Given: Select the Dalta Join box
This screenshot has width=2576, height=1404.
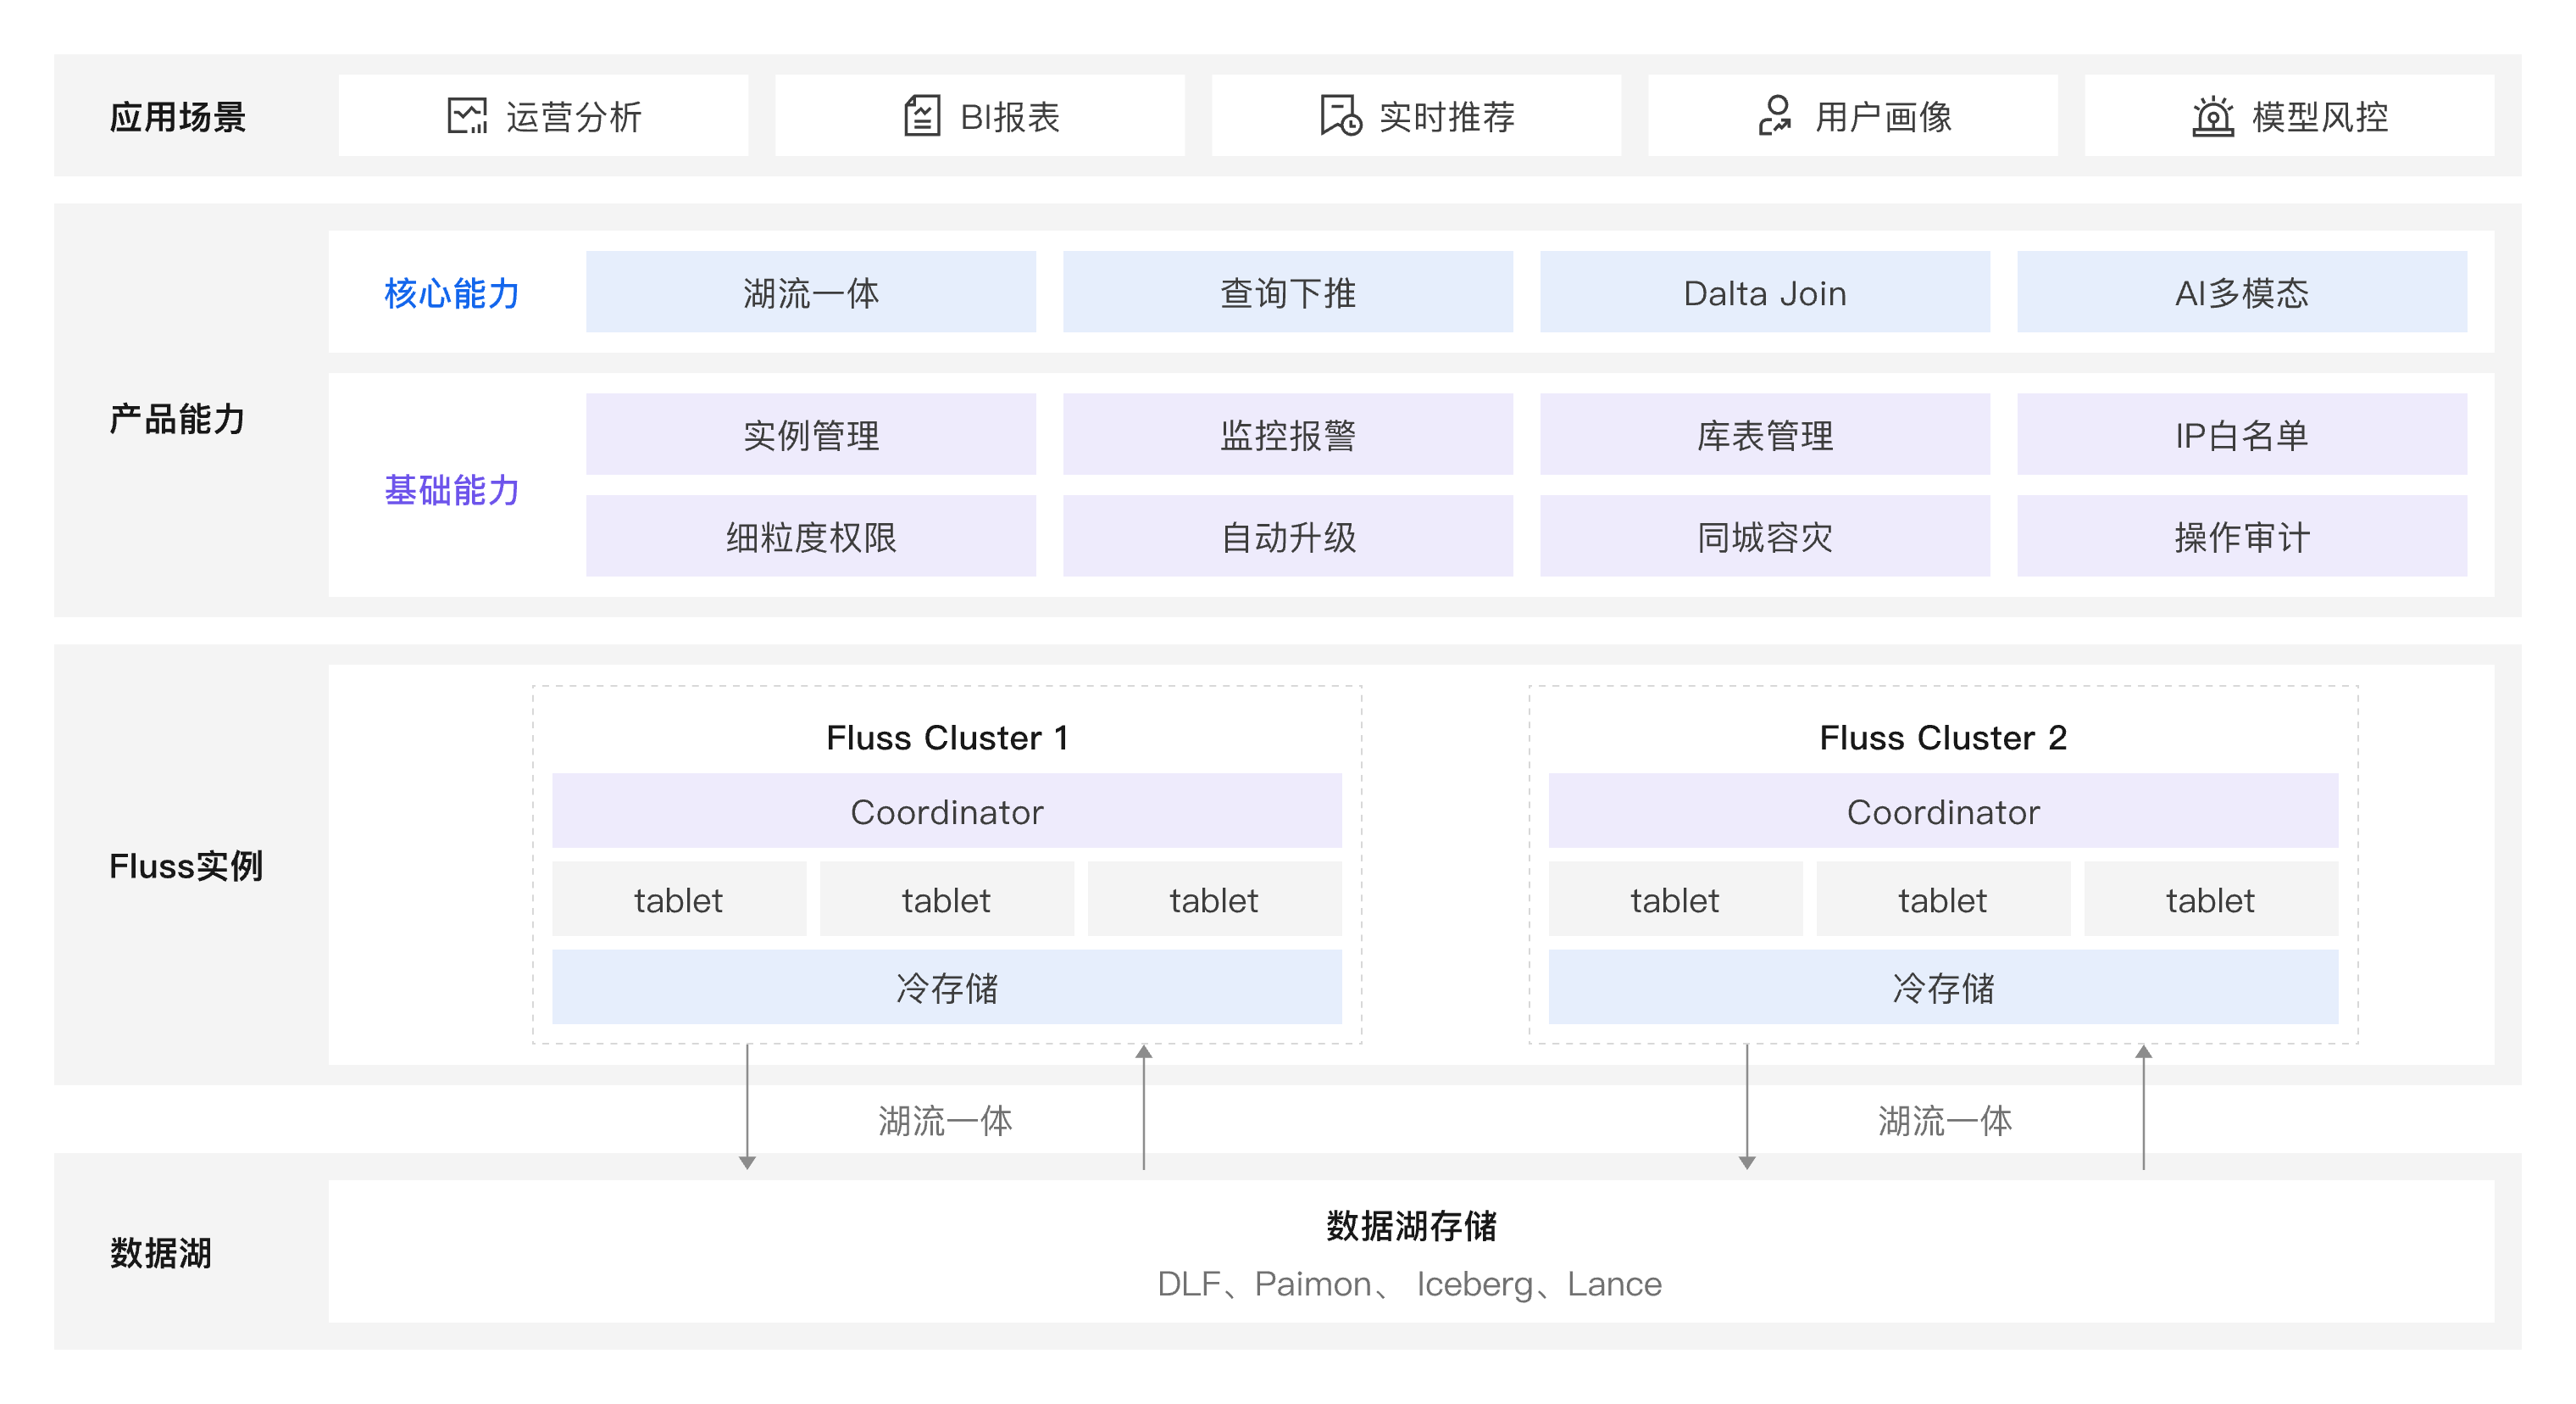Looking at the screenshot, I should coord(1764,292).
